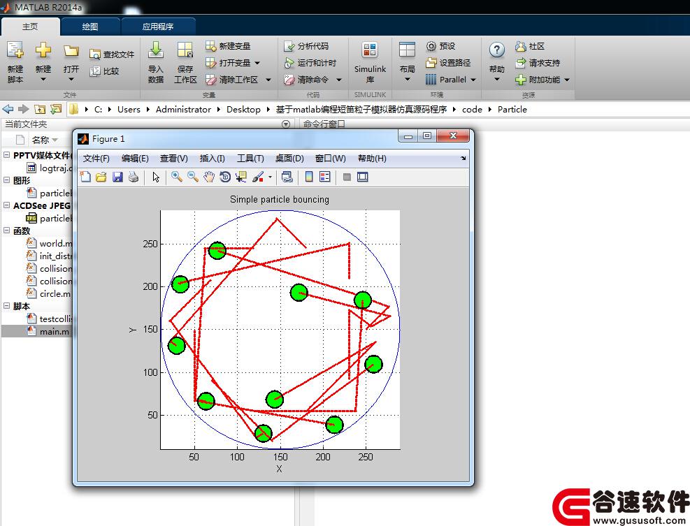Switch to the Apps (应用程序) ribbon tab
Screen dimensions: 690x526
coord(158,27)
